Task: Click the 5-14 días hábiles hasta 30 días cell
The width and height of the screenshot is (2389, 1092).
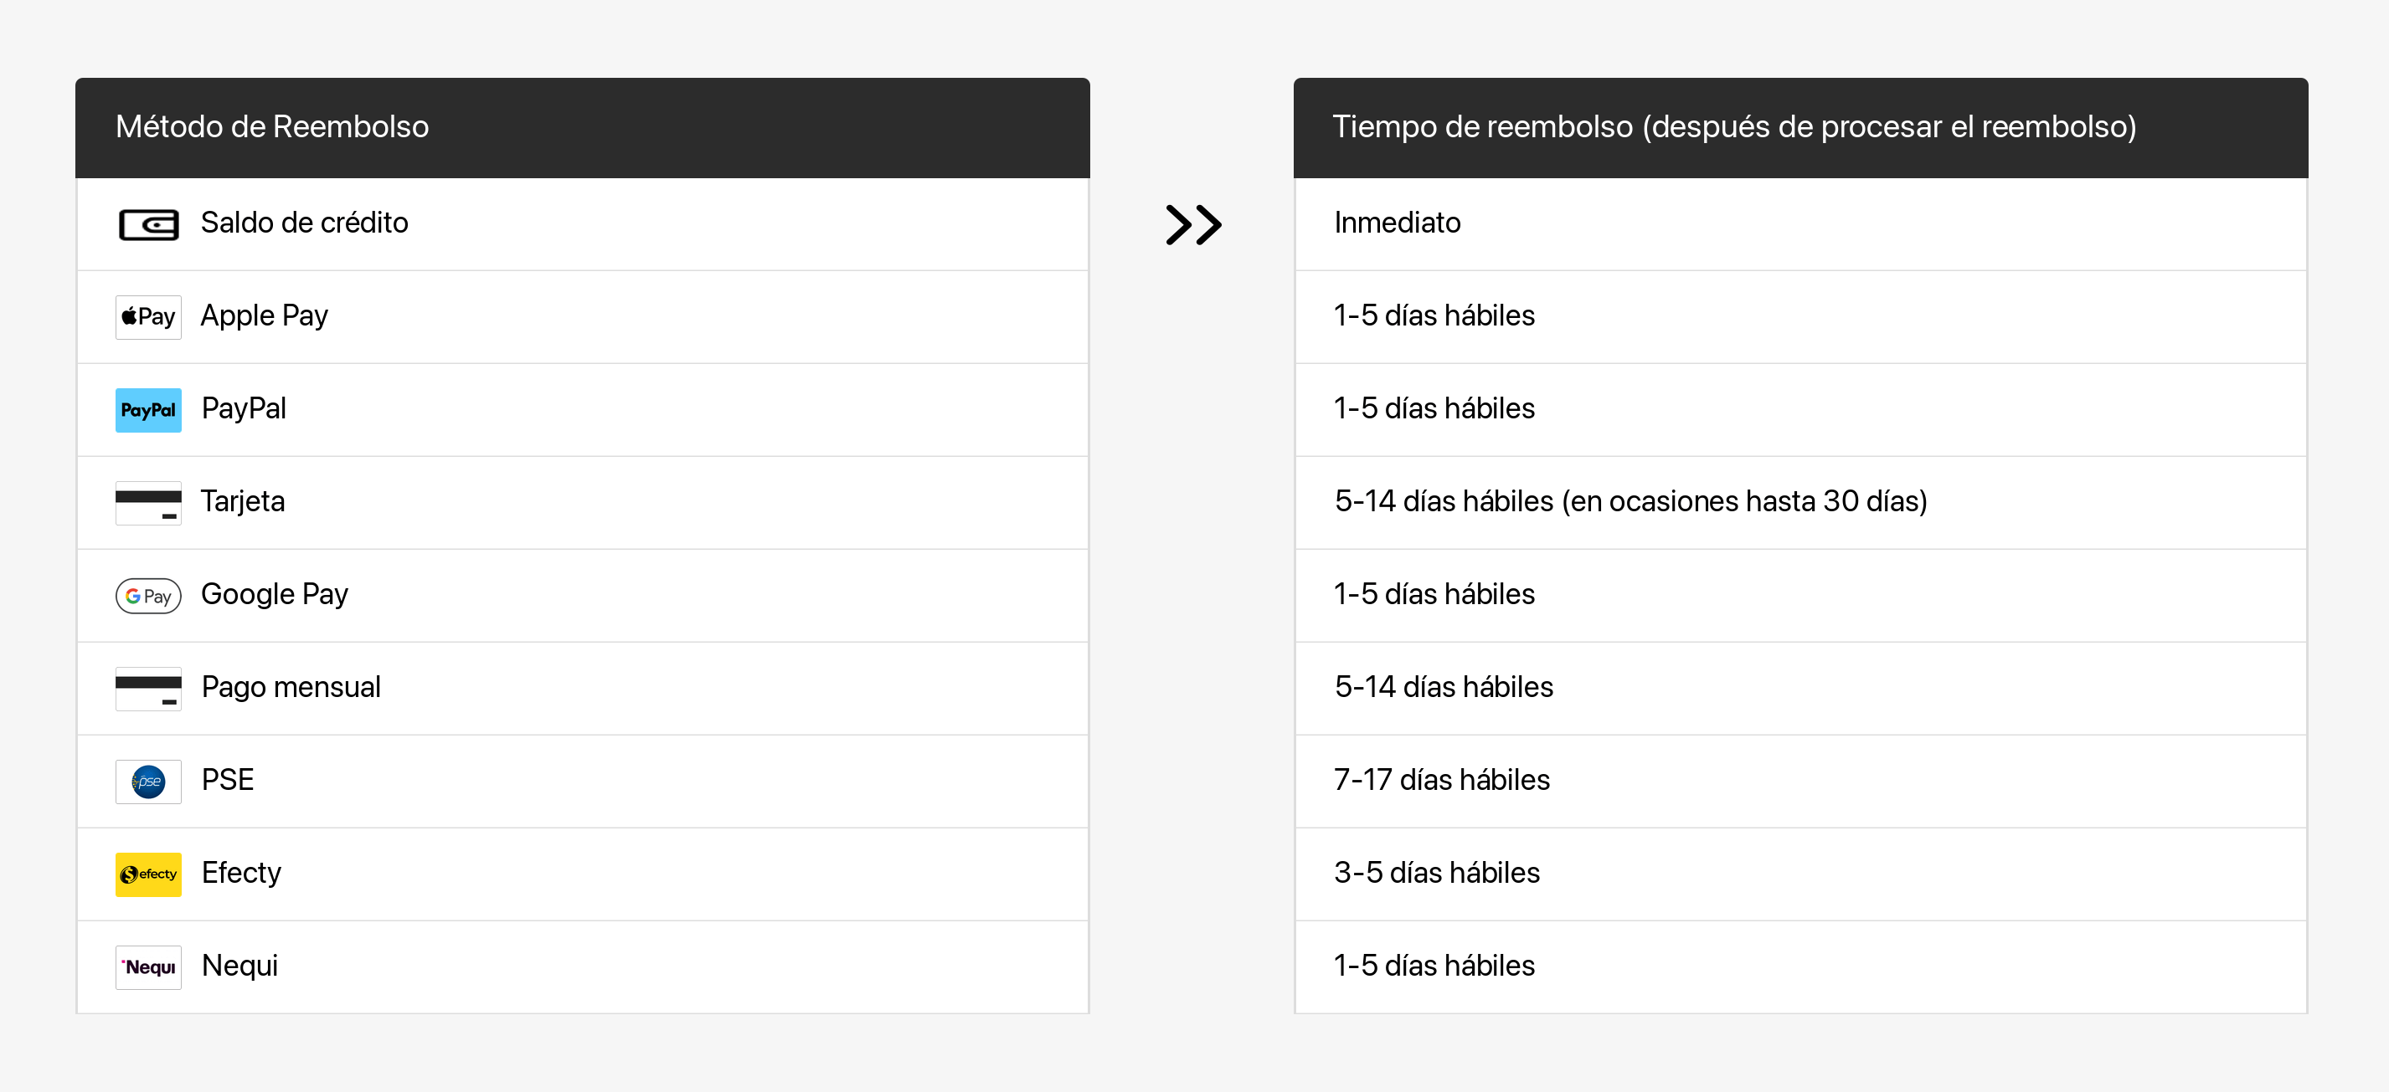Action: tap(1630, 501)
